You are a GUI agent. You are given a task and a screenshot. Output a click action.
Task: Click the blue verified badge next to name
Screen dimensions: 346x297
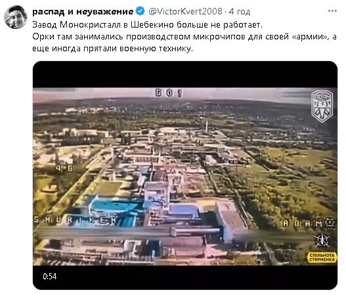(140, 11)
